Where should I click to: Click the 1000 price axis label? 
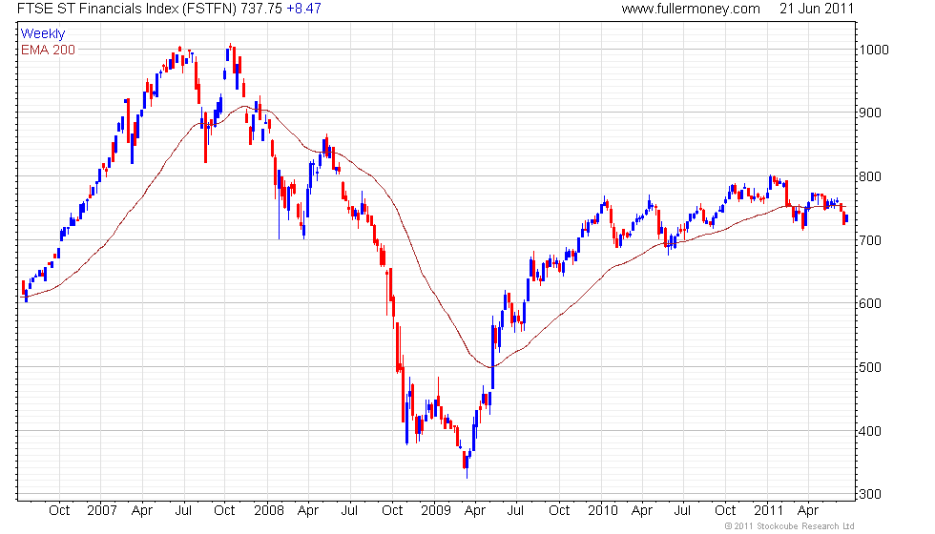pos(874,50)
